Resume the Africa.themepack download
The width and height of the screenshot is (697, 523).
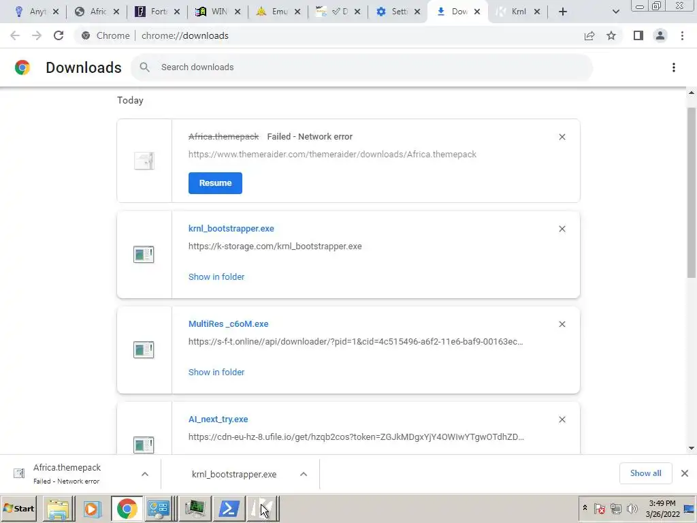215,183
